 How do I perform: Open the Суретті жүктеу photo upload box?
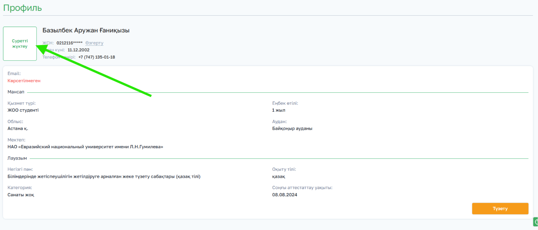pyautogui.click(x=20, y=44)
